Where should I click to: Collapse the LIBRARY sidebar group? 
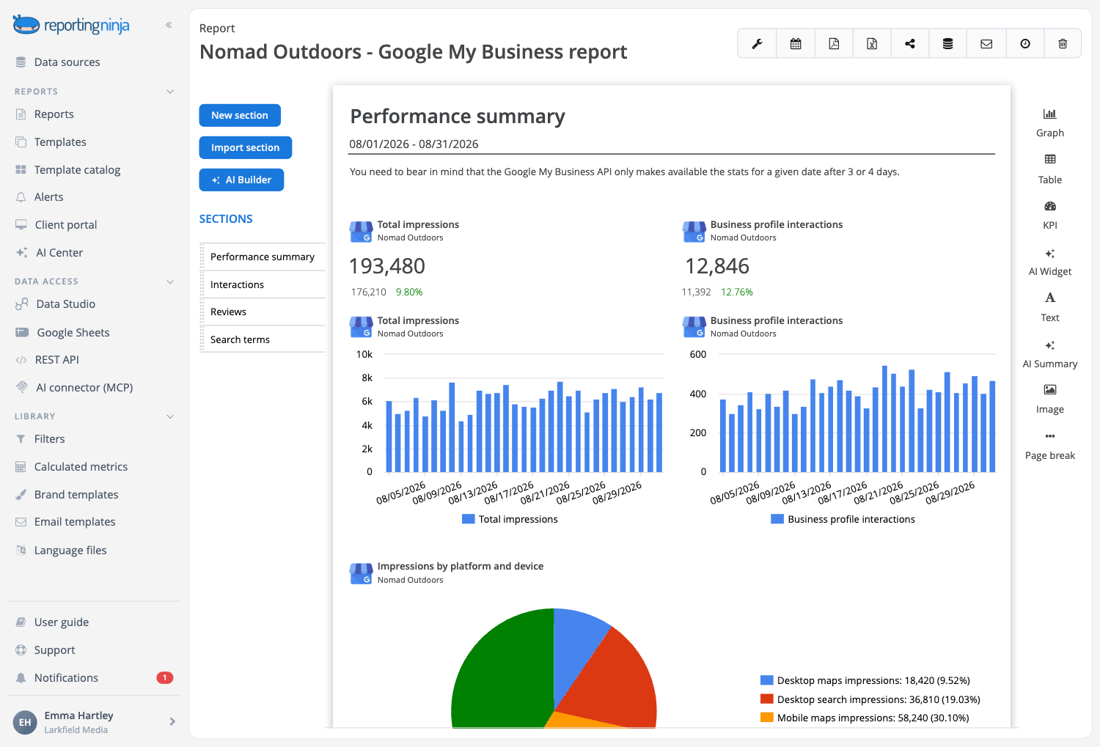pos(170,416)
